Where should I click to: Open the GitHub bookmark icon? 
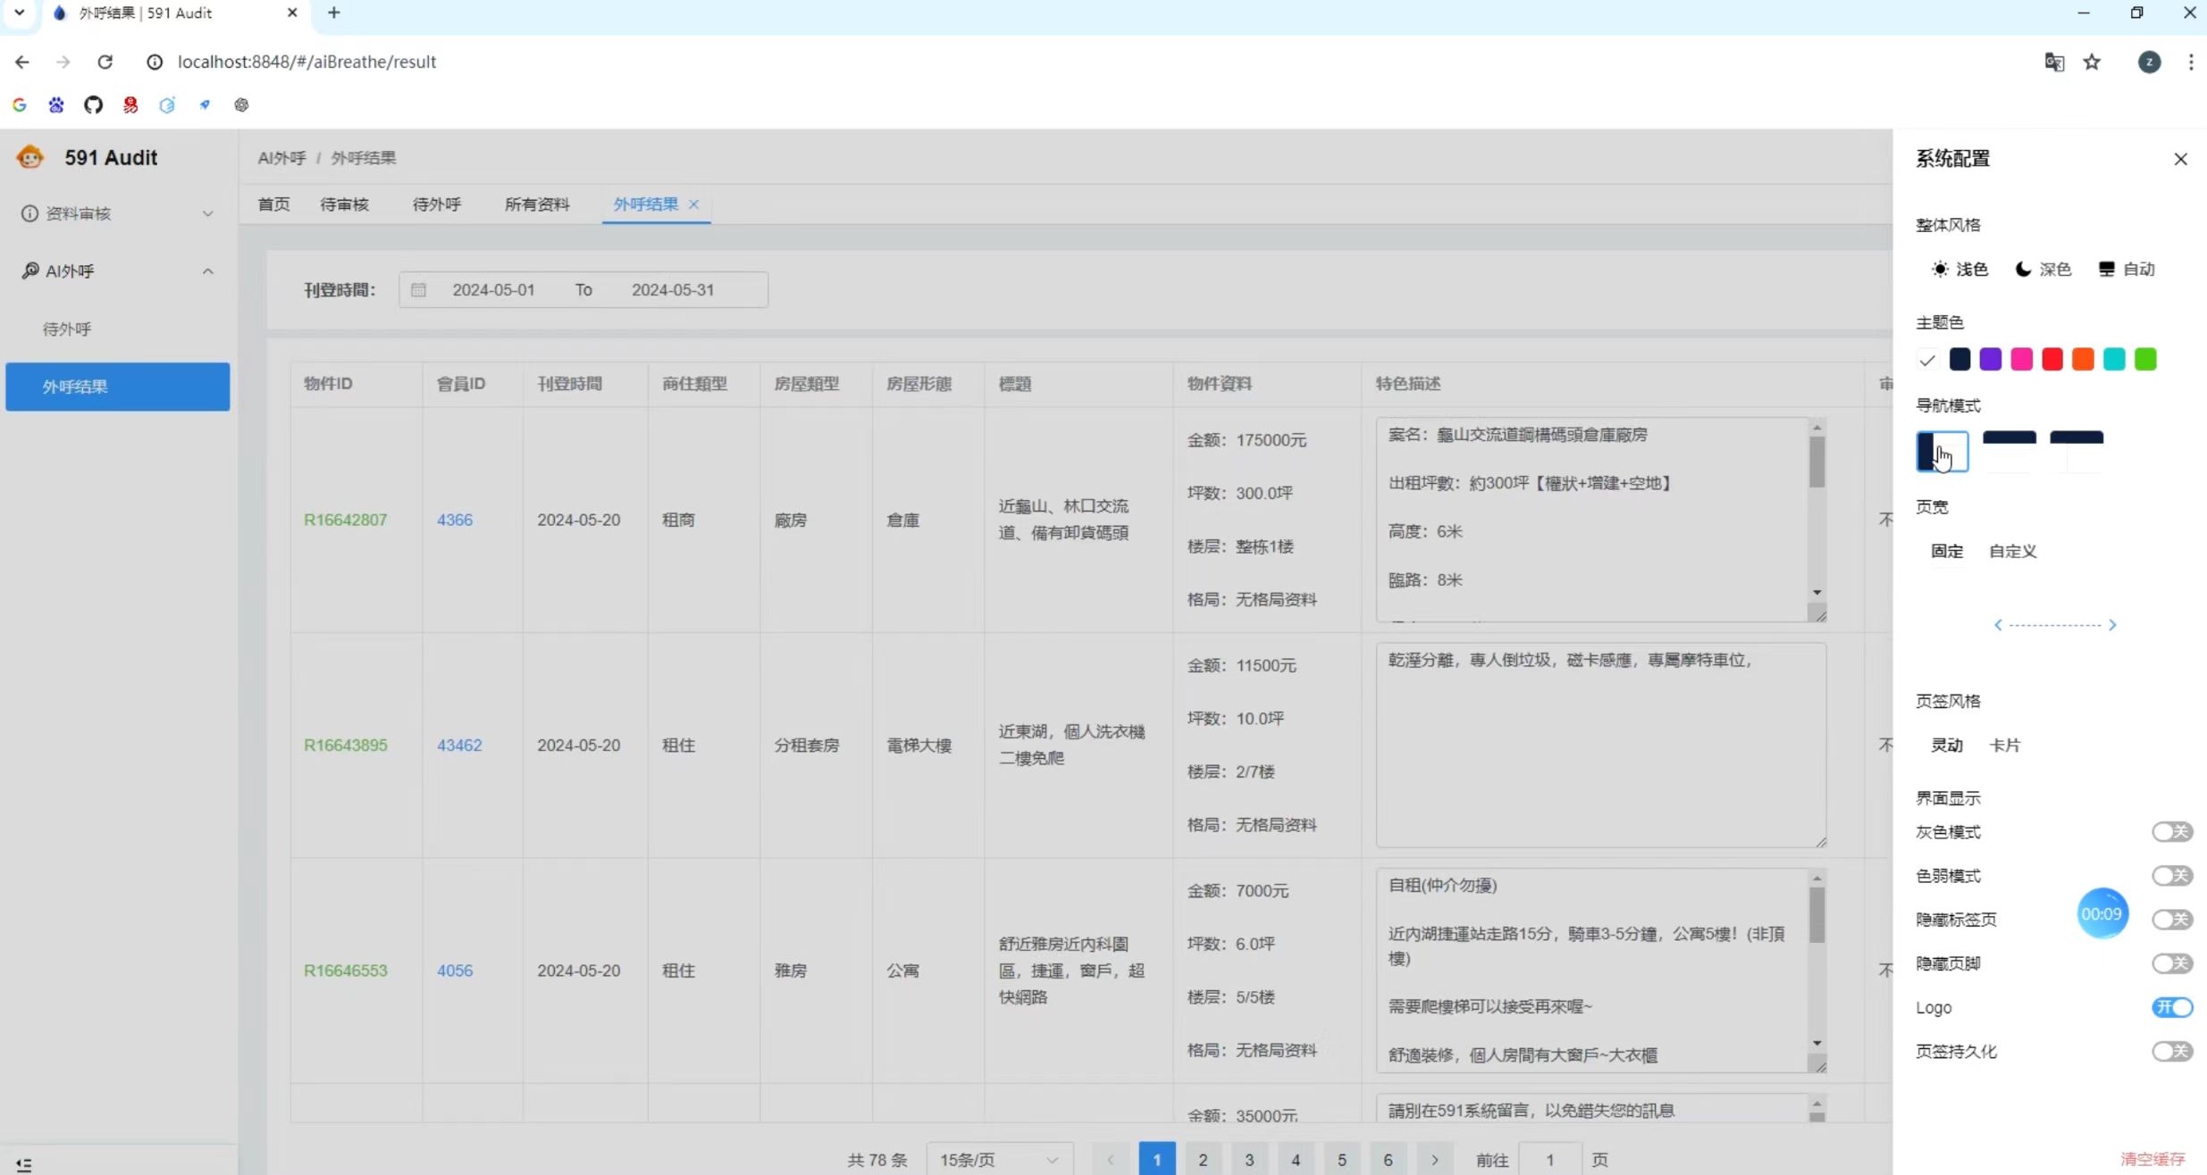tap(93, 104)
